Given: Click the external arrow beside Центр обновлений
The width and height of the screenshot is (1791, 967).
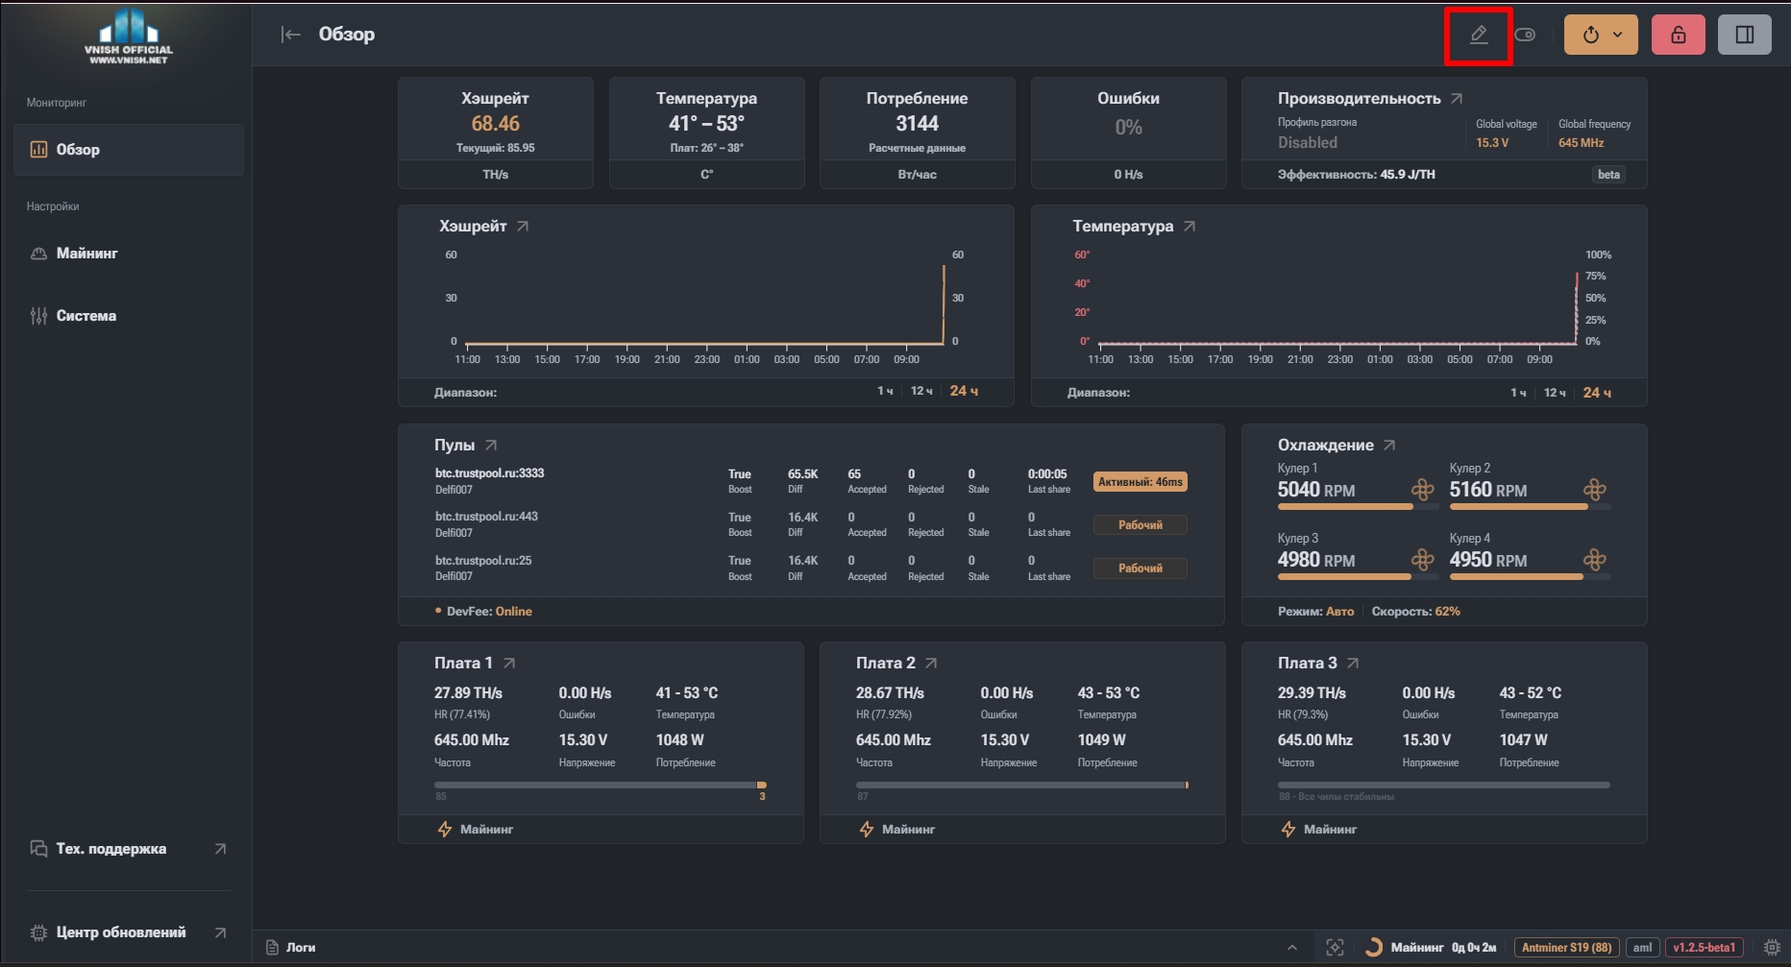Looking at the screenshot, I should (x=220, y=932).
